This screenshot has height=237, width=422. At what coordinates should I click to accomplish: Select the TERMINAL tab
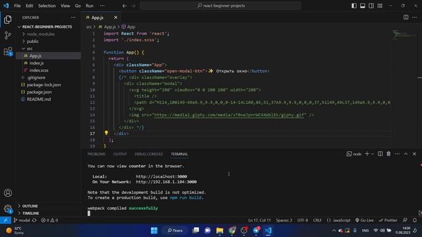click(x=179, y=154)
